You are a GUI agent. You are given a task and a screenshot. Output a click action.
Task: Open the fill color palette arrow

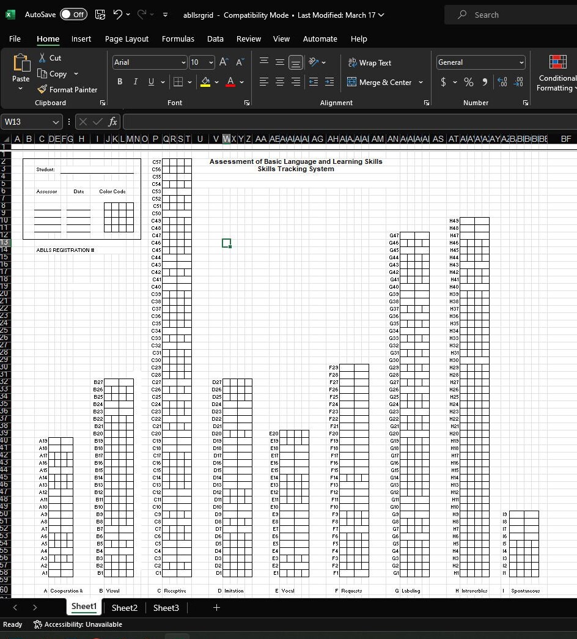[x=216, y=82]
